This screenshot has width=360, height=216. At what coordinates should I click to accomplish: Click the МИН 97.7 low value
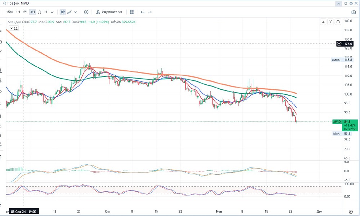(x=63, y=22)
